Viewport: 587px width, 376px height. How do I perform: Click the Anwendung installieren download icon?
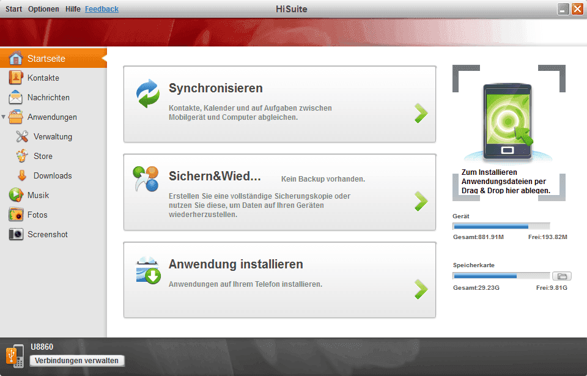click(148, 270)
